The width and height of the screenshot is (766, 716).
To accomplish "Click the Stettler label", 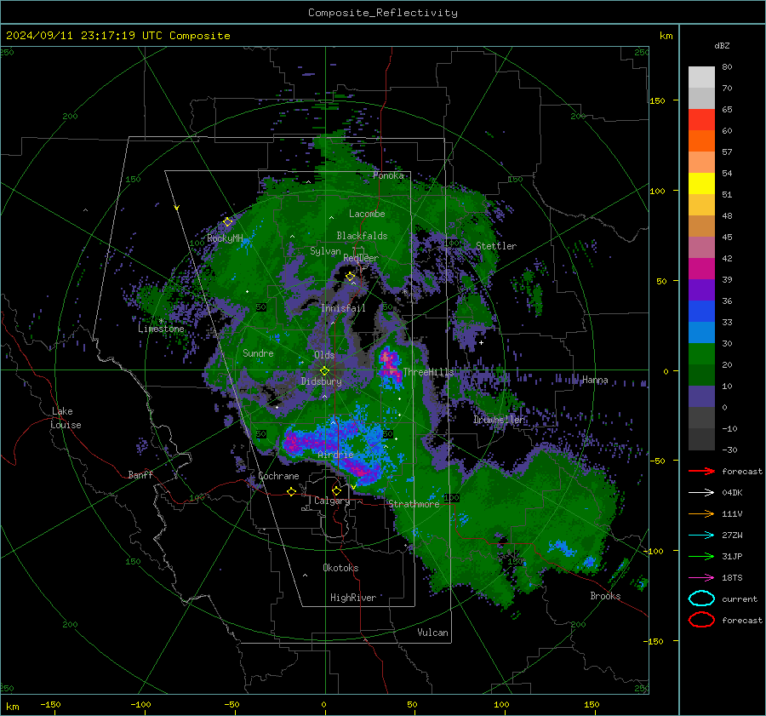I will click(x=496, y=246).
